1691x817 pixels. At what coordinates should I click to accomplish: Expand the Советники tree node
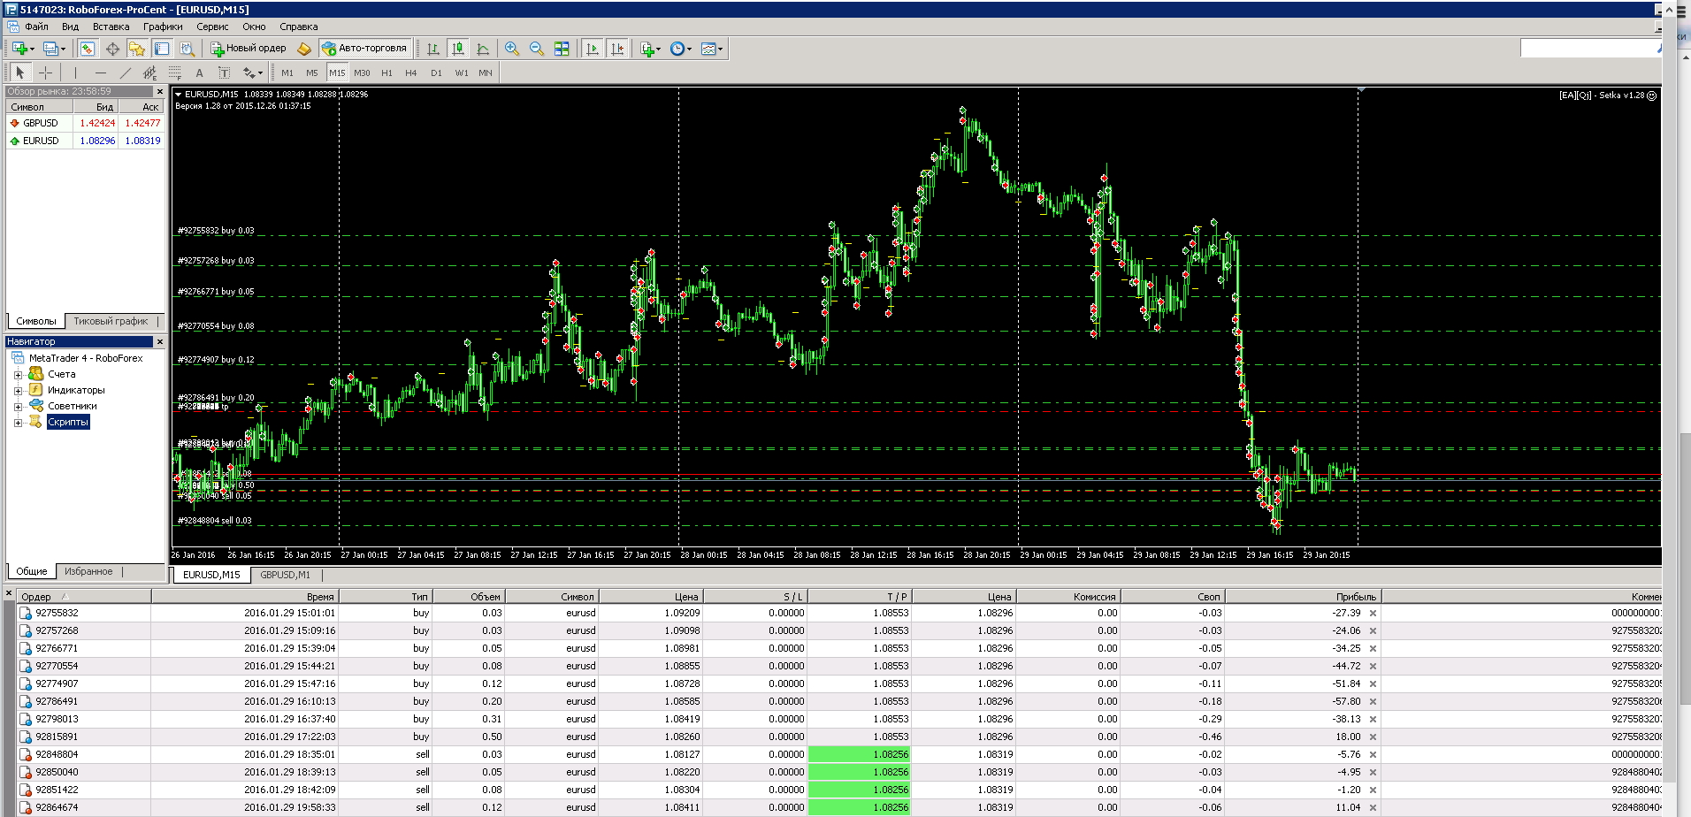coord(18,407)
